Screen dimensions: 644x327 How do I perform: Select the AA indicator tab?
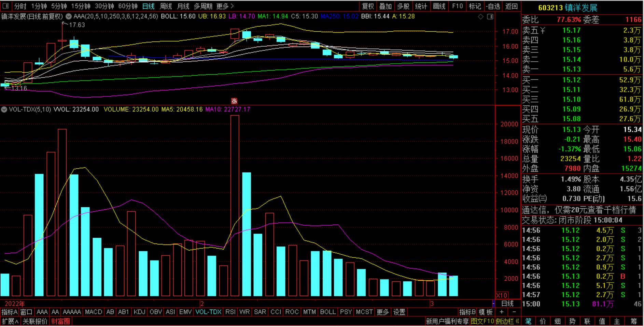(x=55, y=312)
